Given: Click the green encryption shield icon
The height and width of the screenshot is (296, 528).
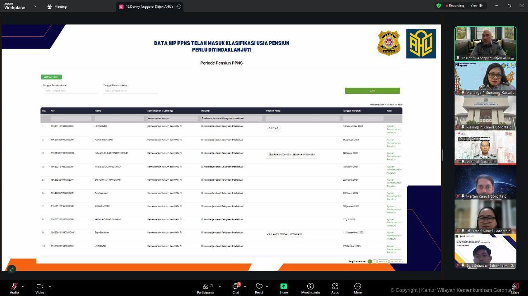Looking at the screenshot, I should click(x=438, y=6).
